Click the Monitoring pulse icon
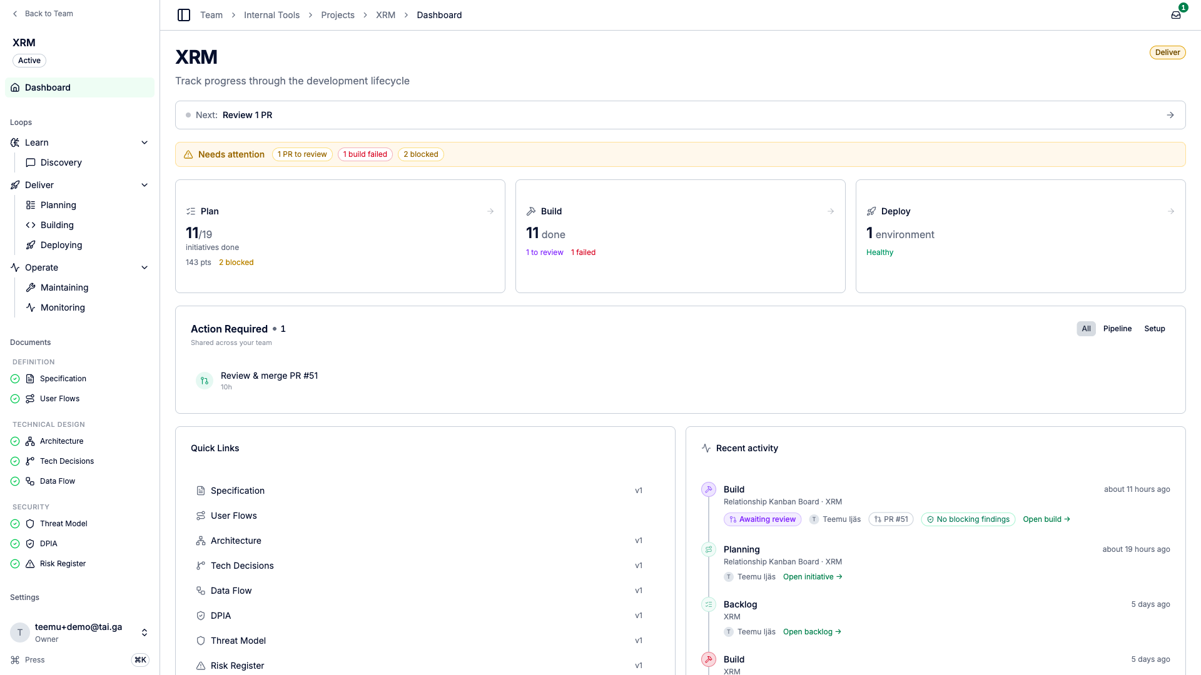The image size is (1201, 675). (31, 307)
